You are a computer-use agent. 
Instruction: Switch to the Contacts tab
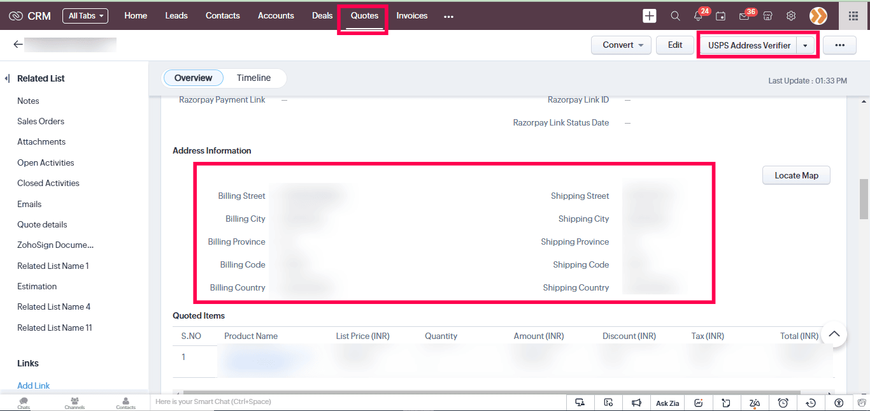pyautogui.click(x=223, y=15)
